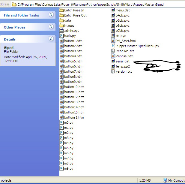Select the button2.htm file name
185x184 pixels.
pos(73,46)
